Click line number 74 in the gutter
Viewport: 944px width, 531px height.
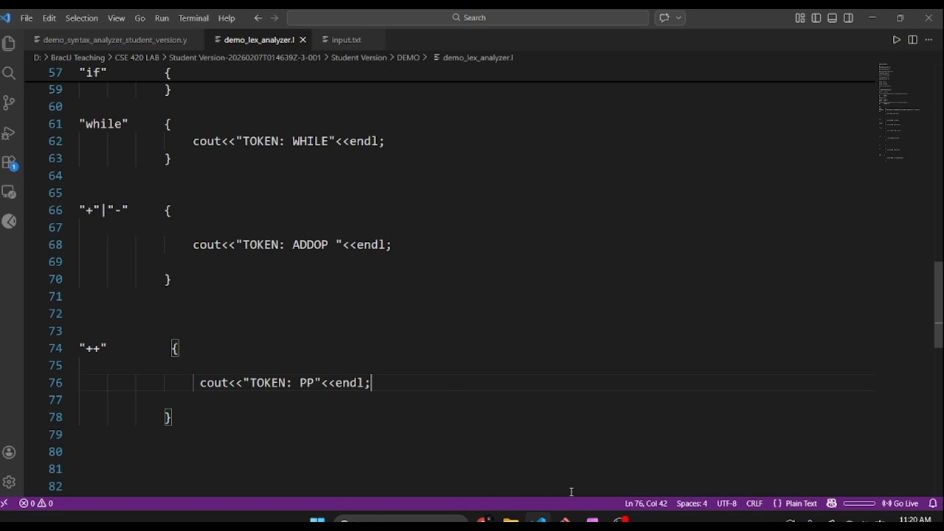55,348
